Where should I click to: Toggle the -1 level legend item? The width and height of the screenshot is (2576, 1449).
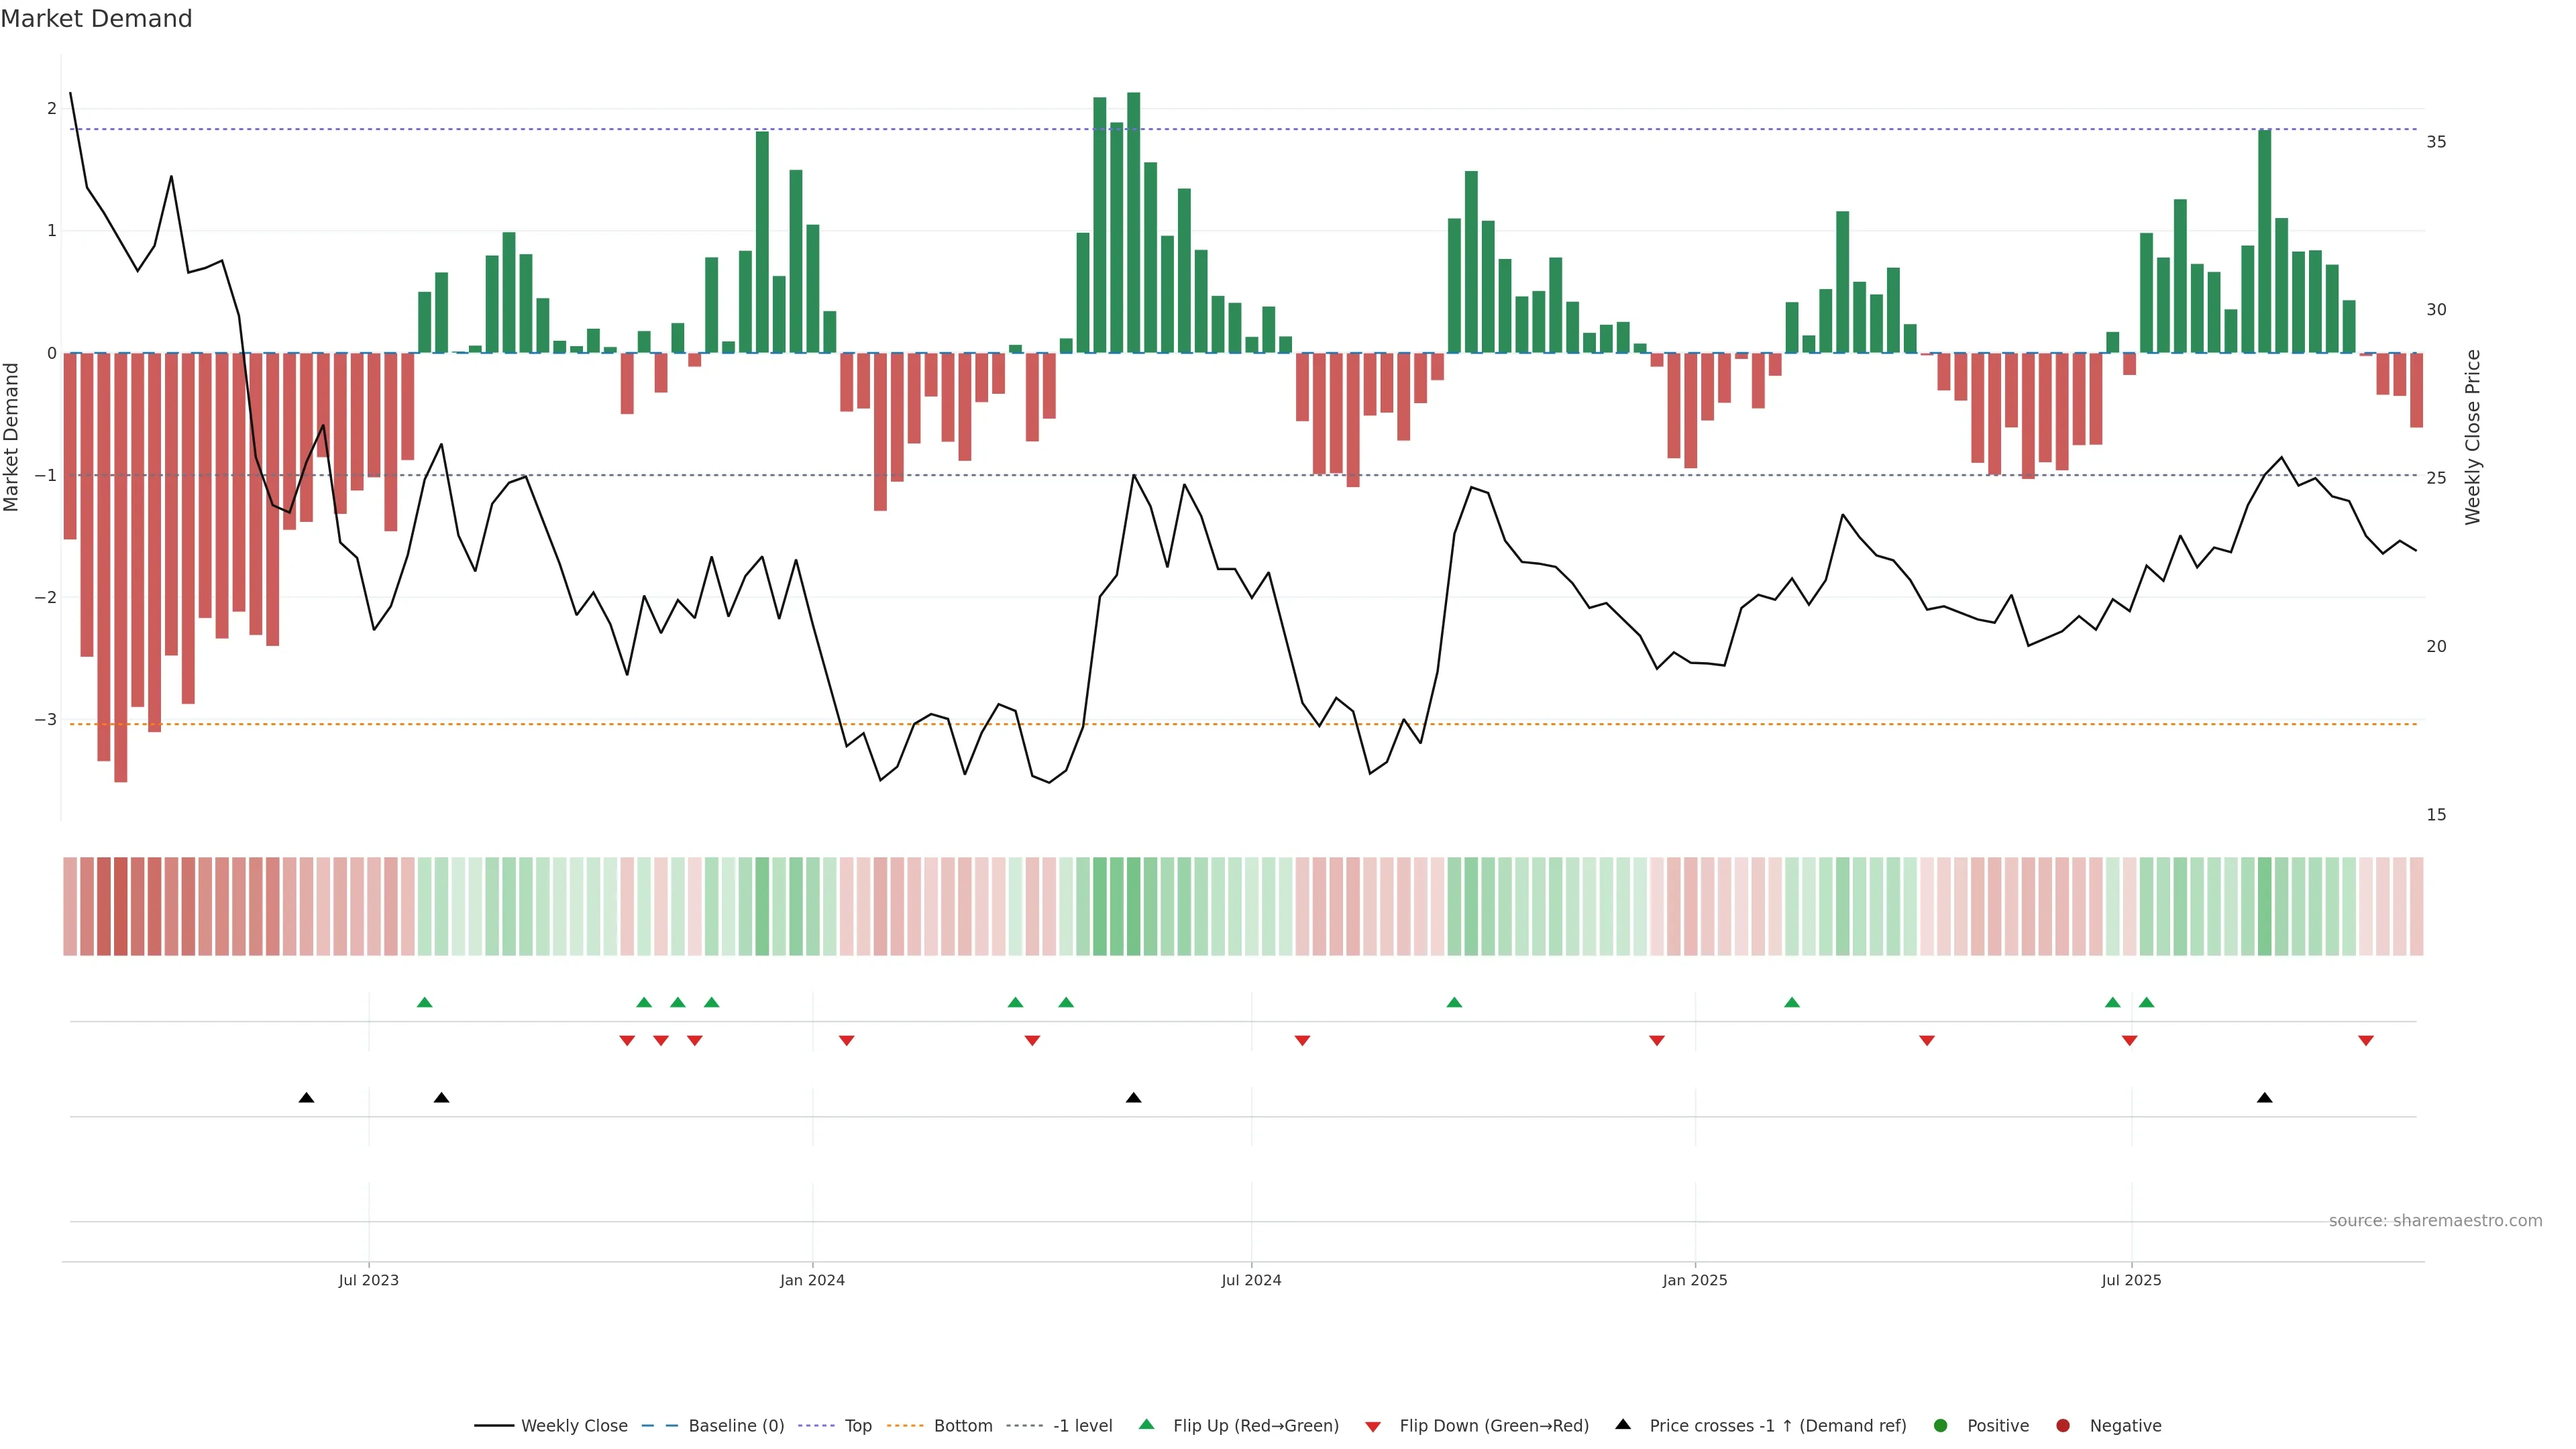[x=1082, y=1426]
